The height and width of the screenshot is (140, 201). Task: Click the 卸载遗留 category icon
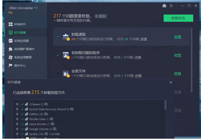66,37
